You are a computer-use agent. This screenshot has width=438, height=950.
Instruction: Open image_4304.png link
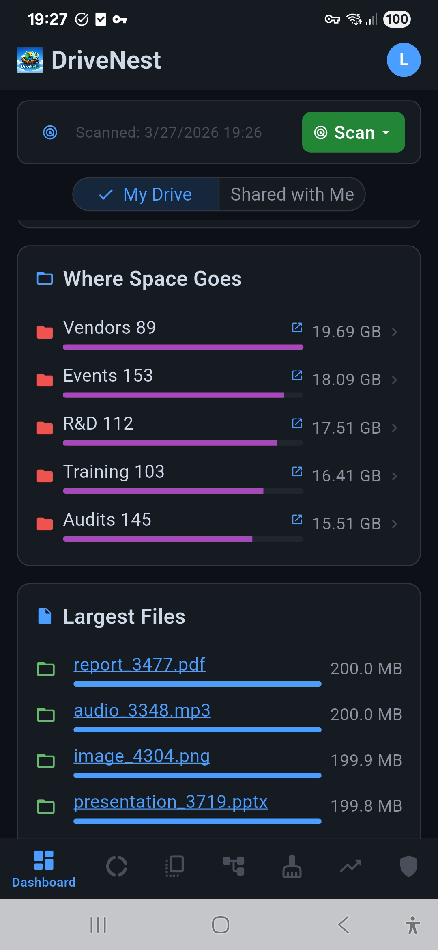(x=142, y=756)
